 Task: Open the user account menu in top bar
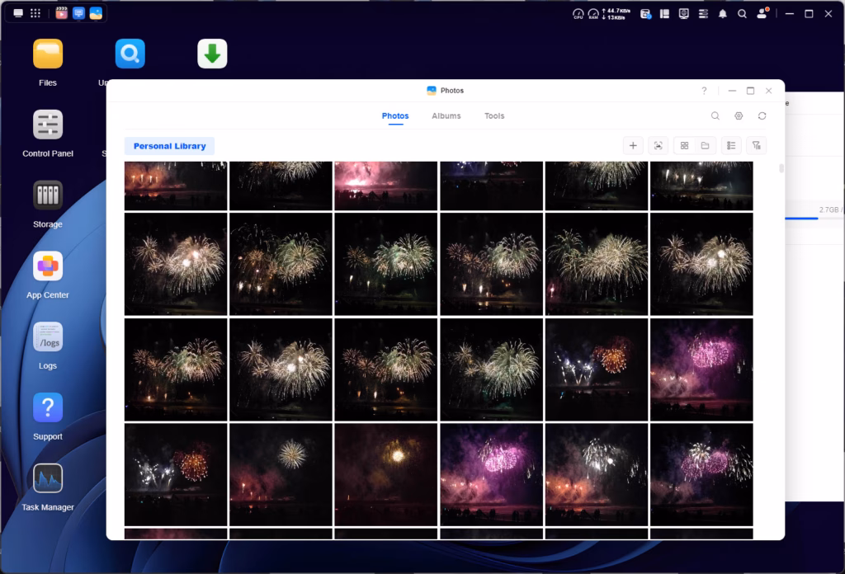click(762, 14)
